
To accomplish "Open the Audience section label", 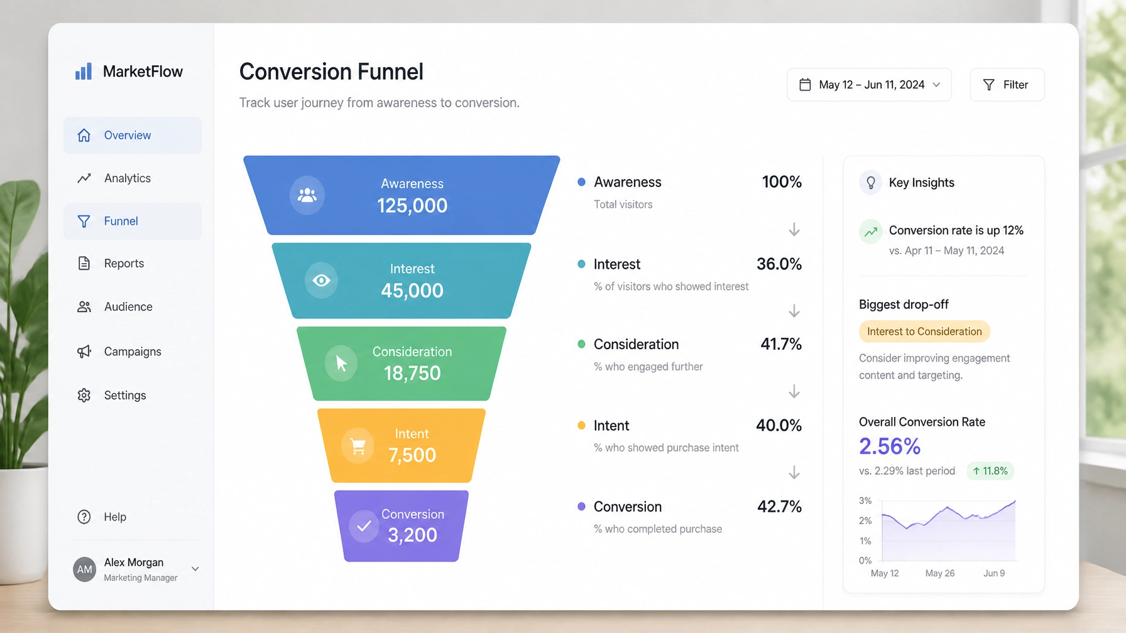I will tap(128, 306).
